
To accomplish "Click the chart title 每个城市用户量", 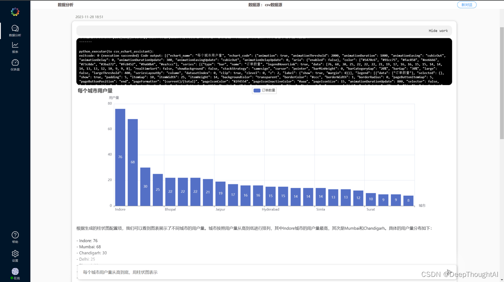I will pyautogui.click(x=95, y=91).
